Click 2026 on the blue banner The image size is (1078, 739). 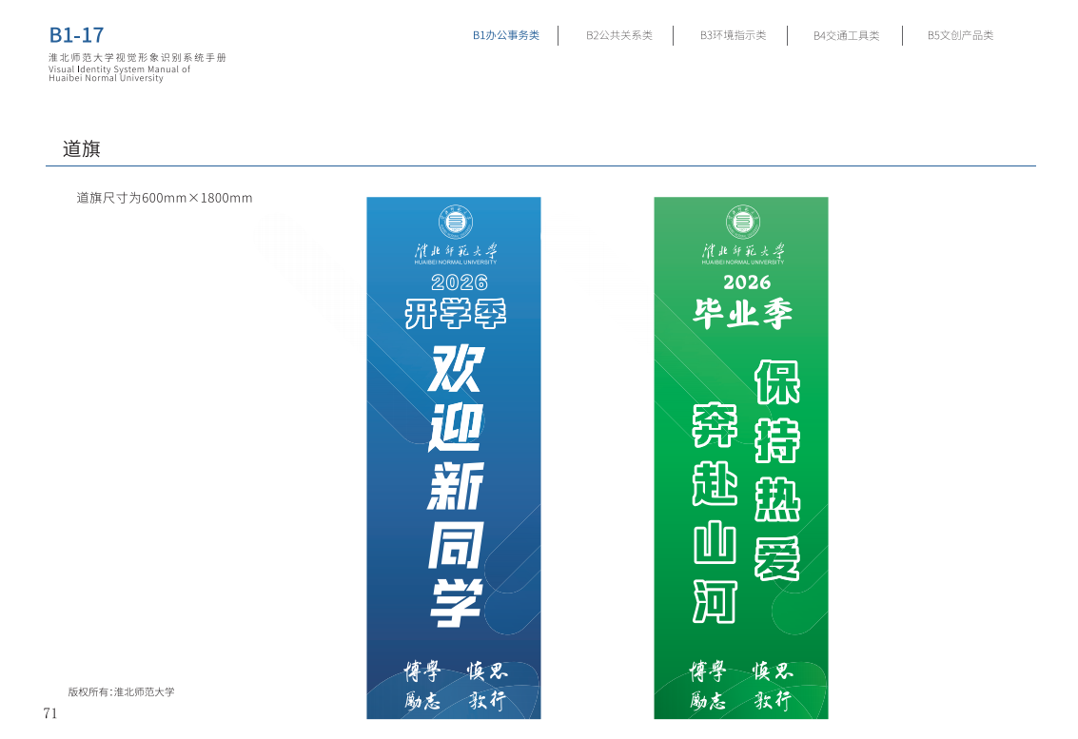460,282
